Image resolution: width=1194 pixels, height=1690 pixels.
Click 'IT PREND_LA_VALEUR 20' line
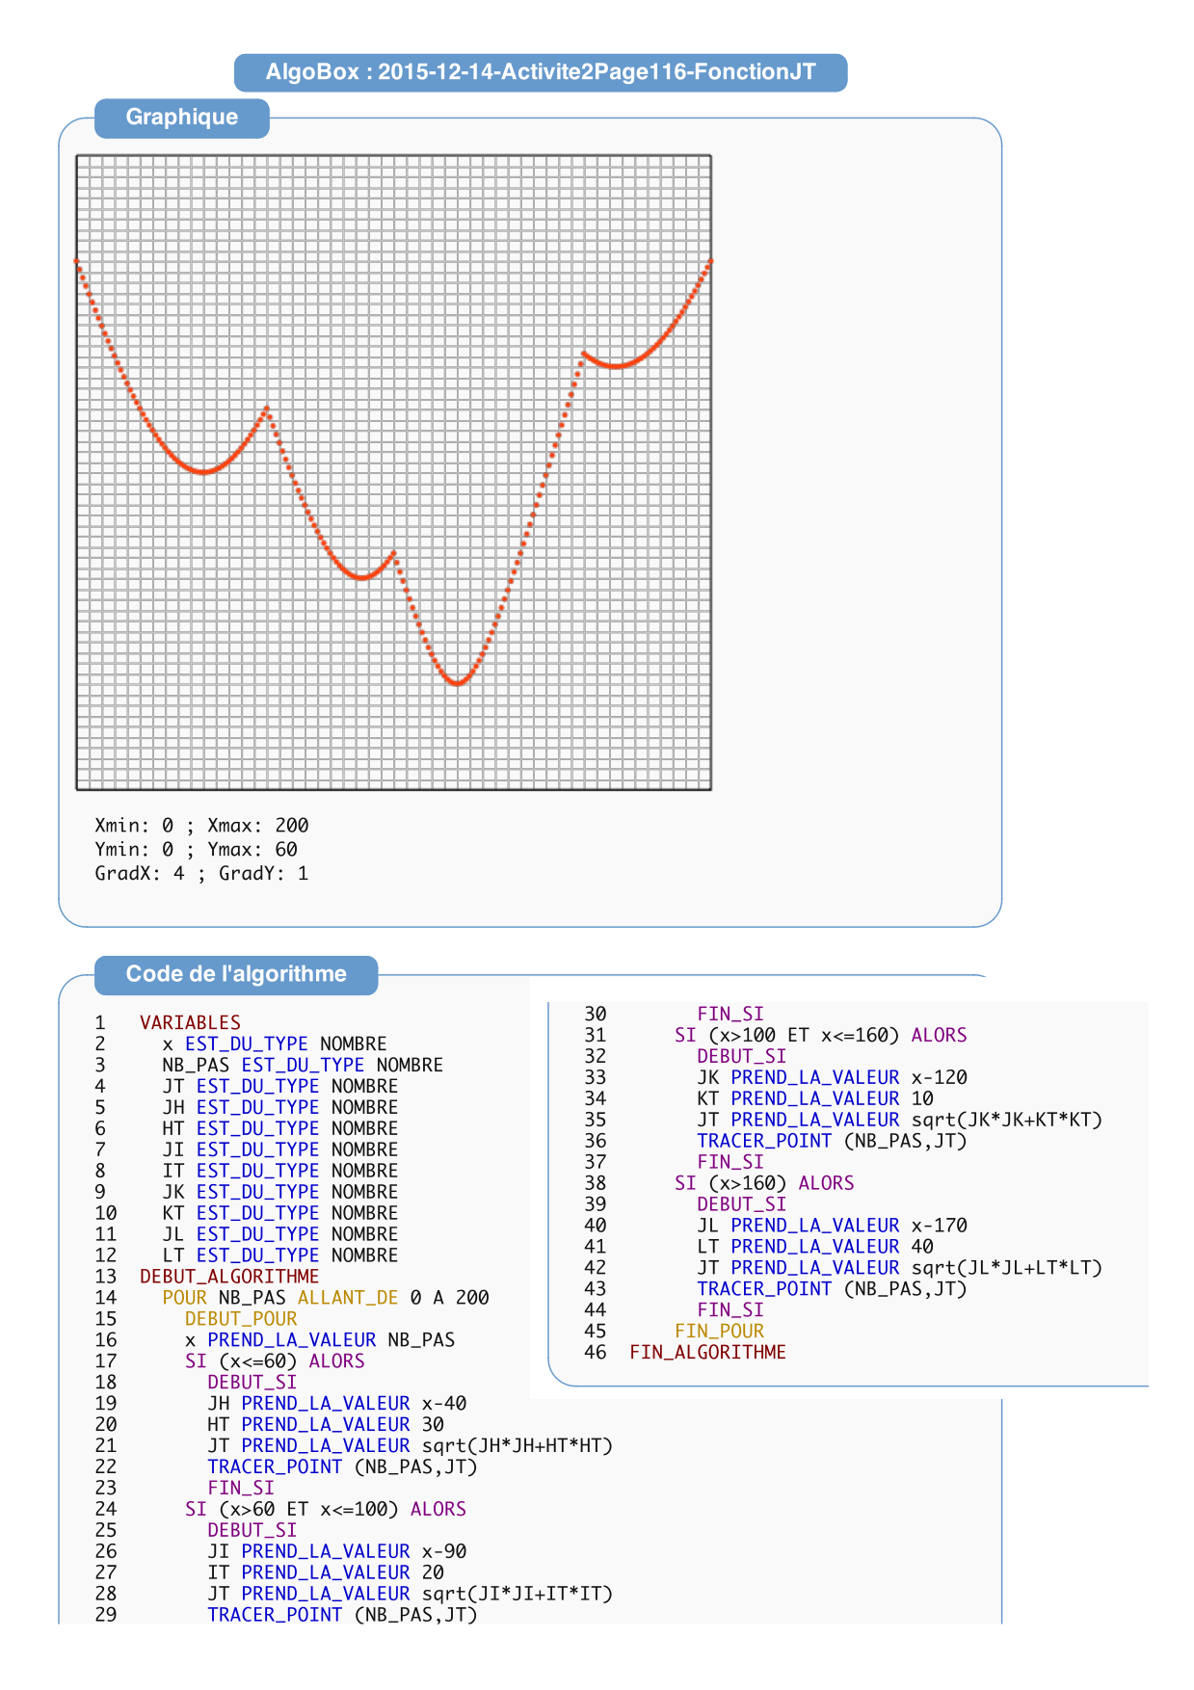(326, 1572)
